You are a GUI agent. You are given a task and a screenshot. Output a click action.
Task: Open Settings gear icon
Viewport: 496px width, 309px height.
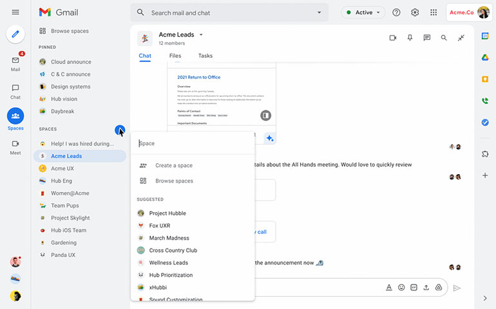(x=415, y=12)
